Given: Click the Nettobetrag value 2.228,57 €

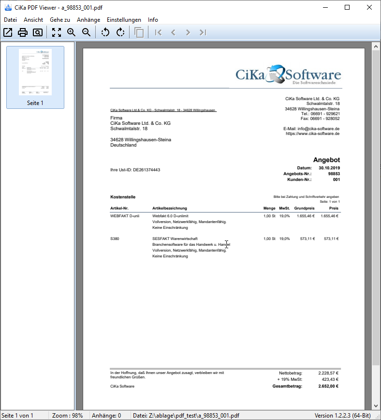Looking at the screenshot, I should (x=328, y=373).
